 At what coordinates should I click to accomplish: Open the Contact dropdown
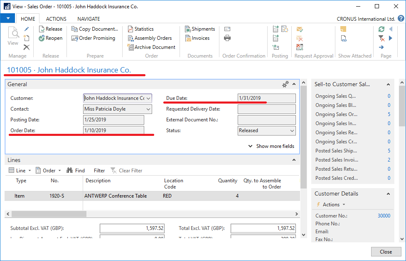coord(148,109)
